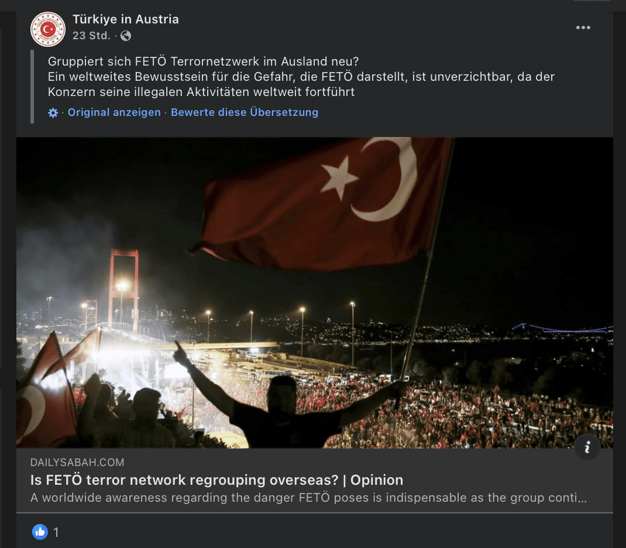Click Original anzeigen link
Viewport: 626px width, 548px height.
point(114,112)
